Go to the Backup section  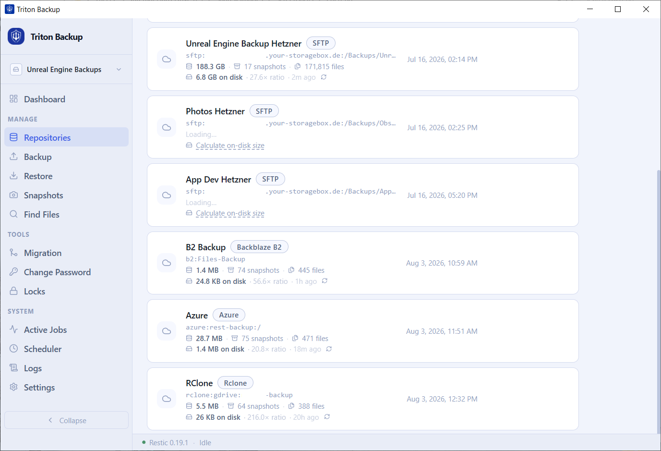coord(66,157)
